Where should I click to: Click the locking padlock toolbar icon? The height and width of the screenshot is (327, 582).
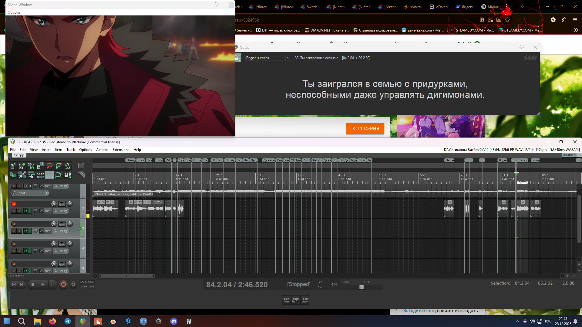[x=67, y=175]
